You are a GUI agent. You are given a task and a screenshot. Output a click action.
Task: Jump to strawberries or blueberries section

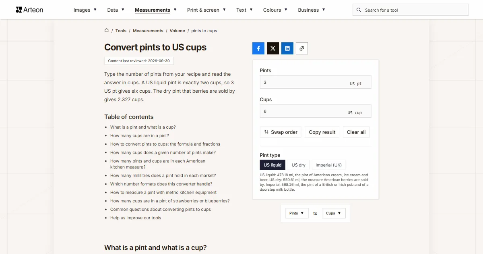click(170, 201)
